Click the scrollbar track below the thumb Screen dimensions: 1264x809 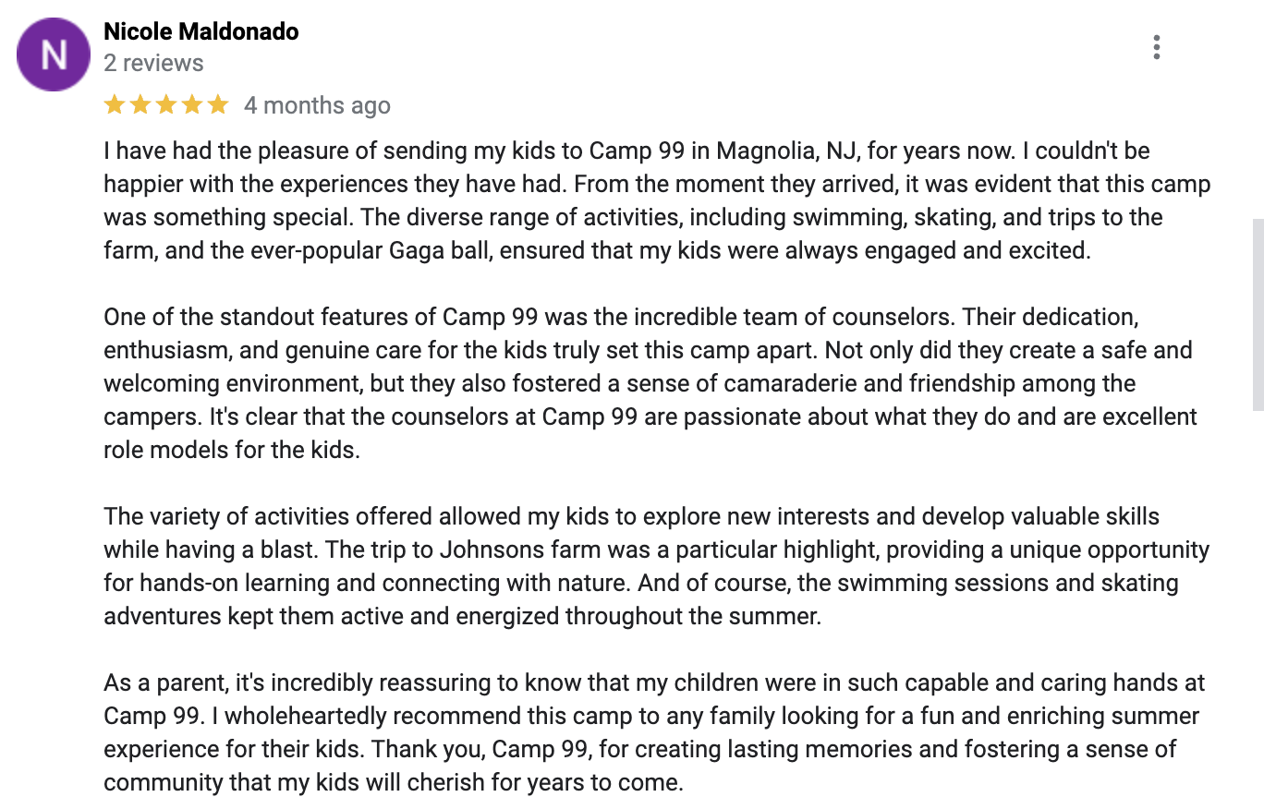[x=1258, y=610]
